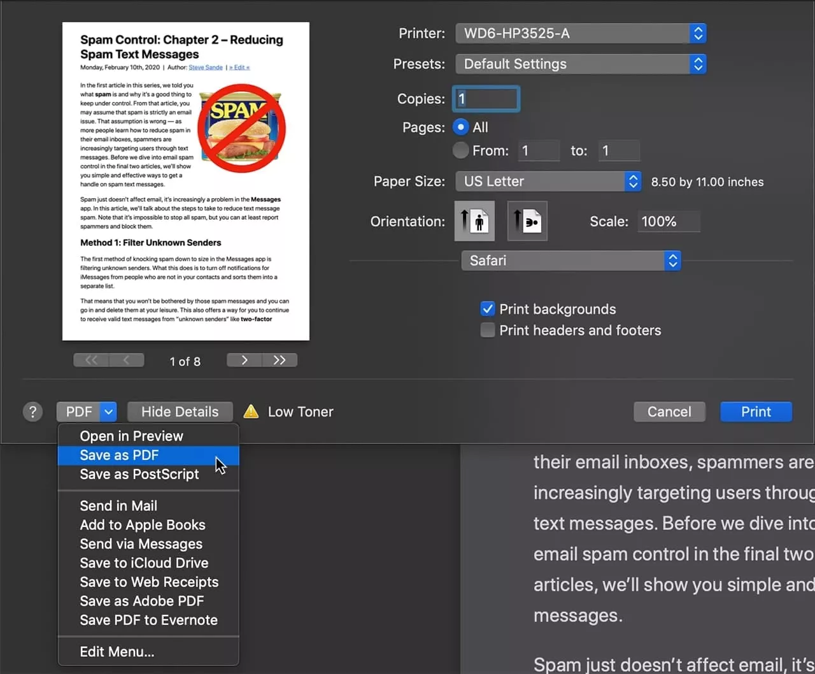Jump to last preview page
Viewport: 815px width, 674px height.
point(280,360)
